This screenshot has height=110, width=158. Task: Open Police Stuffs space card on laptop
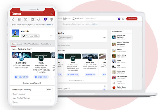(x=90, y=65)
